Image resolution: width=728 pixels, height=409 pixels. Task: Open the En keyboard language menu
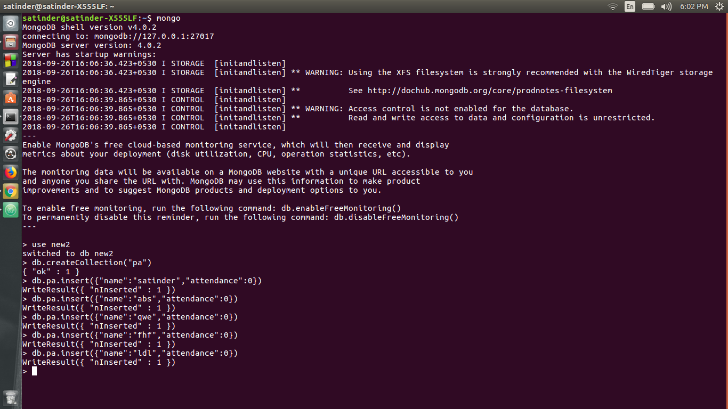click(x=630, y=6)
